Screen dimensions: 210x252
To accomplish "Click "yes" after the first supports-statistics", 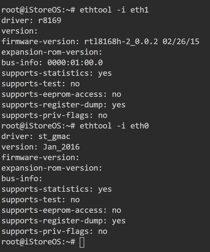I will [105, 73].
